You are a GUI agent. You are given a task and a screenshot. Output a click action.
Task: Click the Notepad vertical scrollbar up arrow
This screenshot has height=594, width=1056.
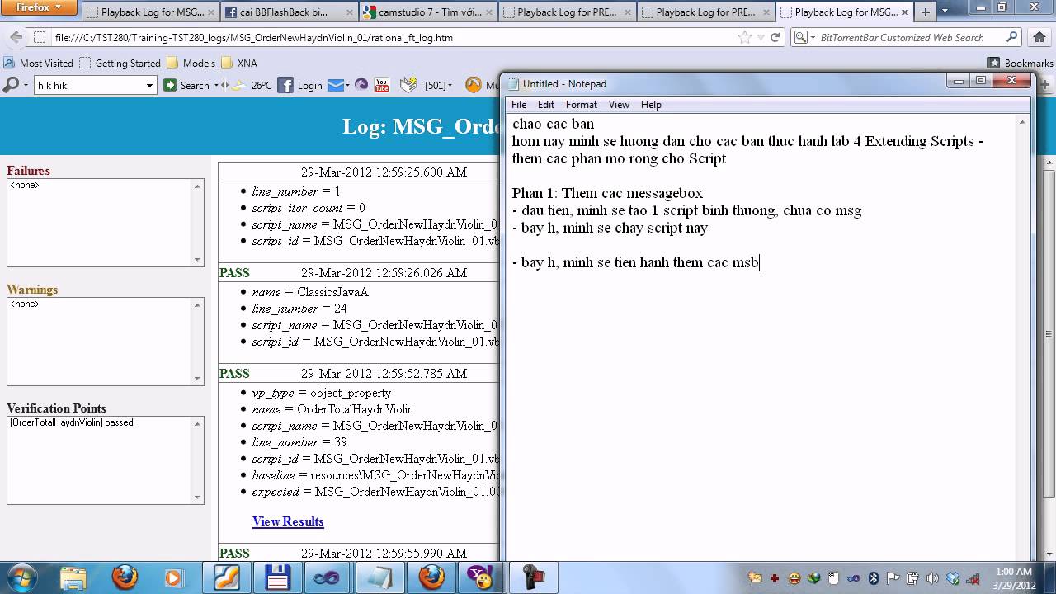point(1022,122)
